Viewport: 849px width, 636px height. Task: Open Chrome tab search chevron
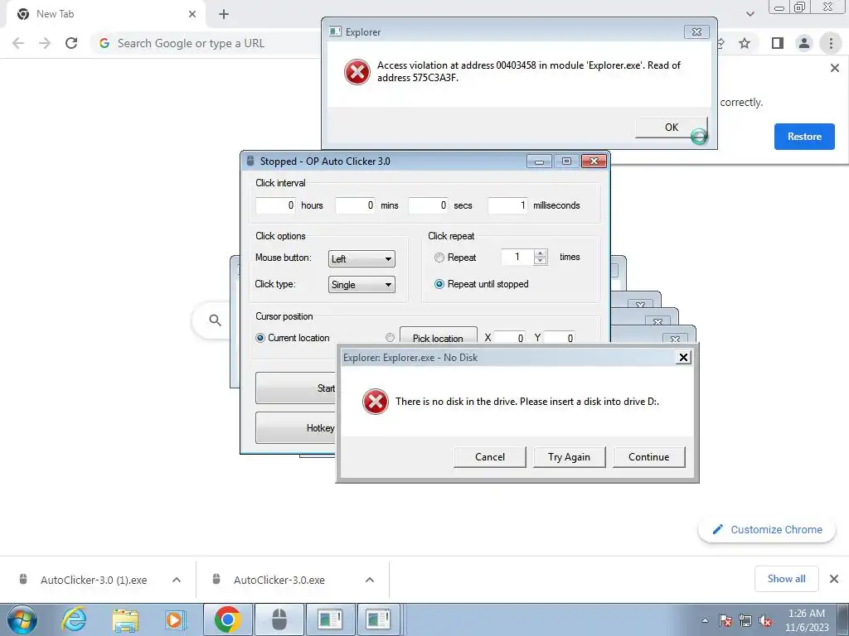pos(750,14)
